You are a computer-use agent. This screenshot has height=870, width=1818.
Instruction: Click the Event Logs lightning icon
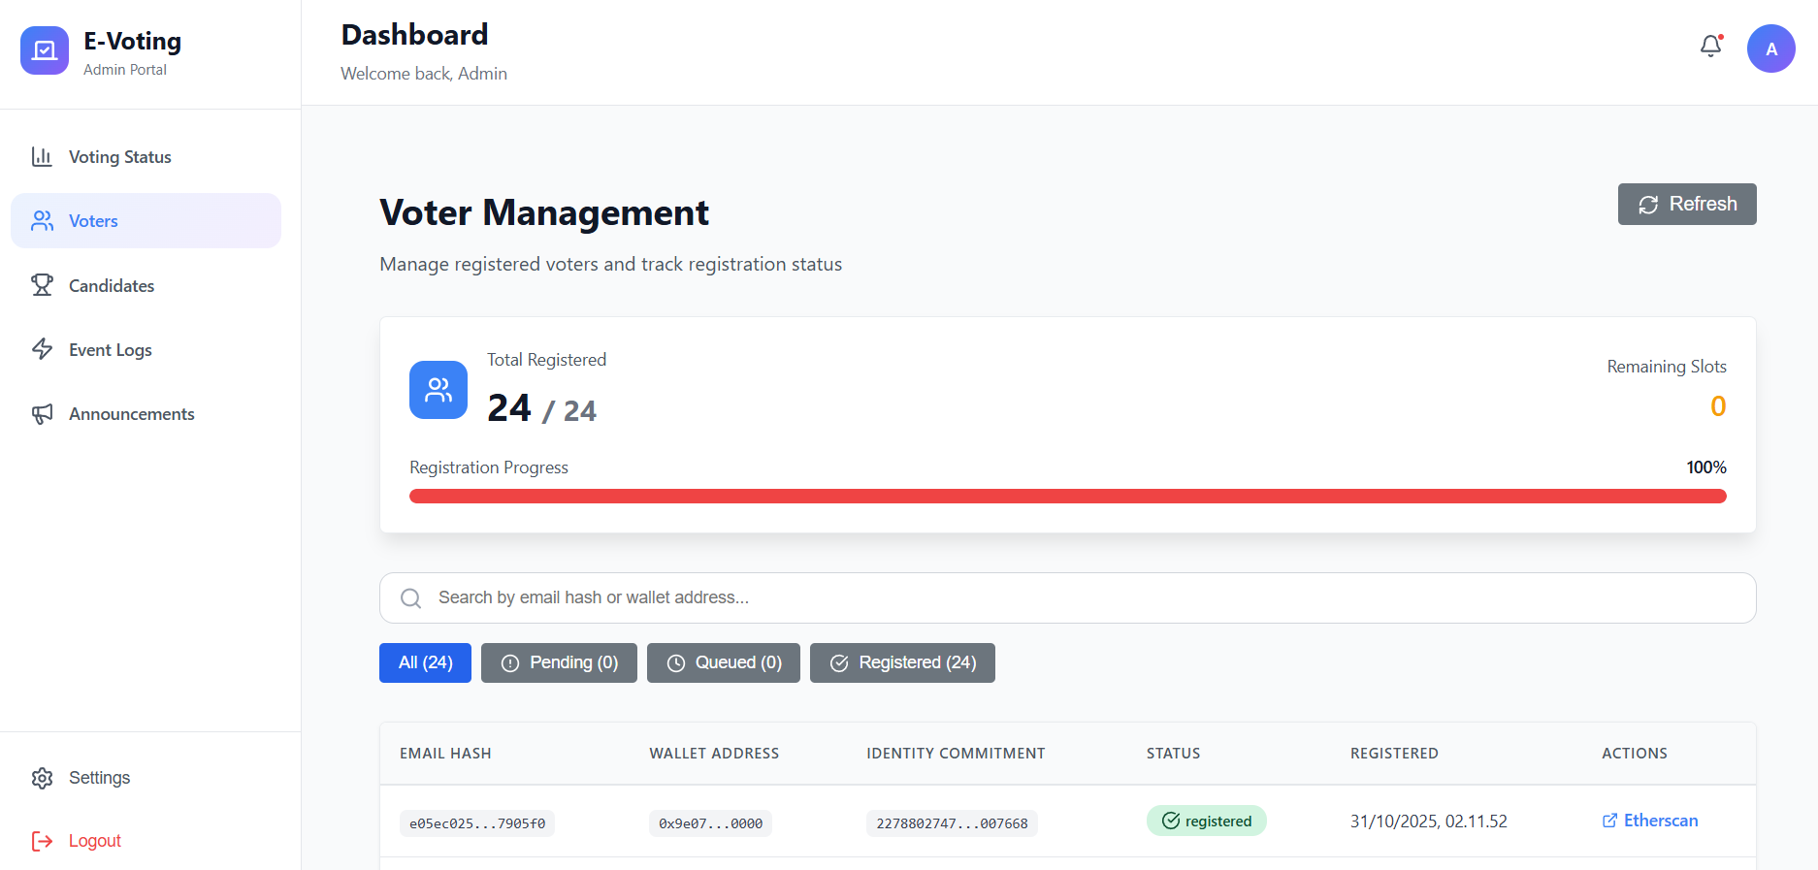coord(42,349)
